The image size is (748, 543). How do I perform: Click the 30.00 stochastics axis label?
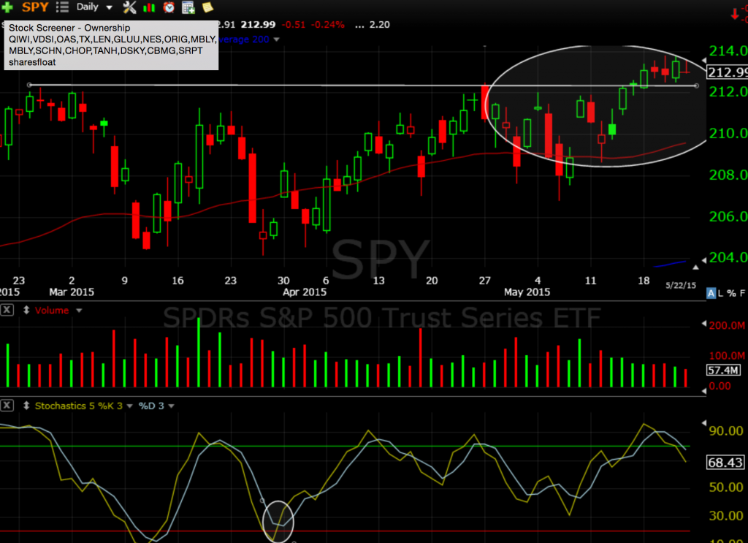tap(726, 516)
